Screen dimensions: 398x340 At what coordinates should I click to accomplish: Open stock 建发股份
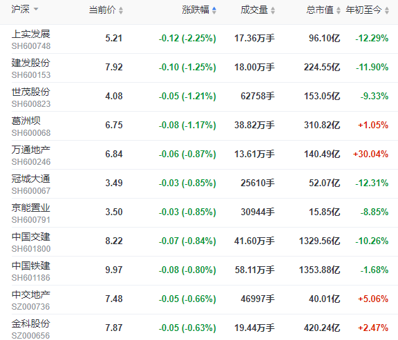(x=30, y=63)
